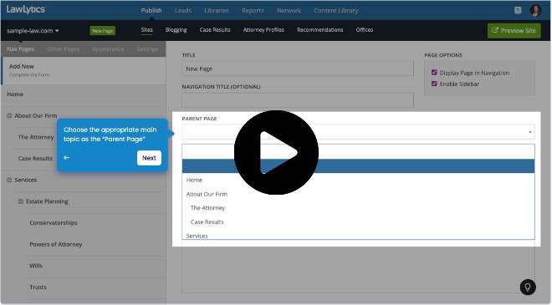The image size is (552, 305).
Task: Select Trusts in sidebar tree
Action: pyautogui.click(x=38, y=287)
